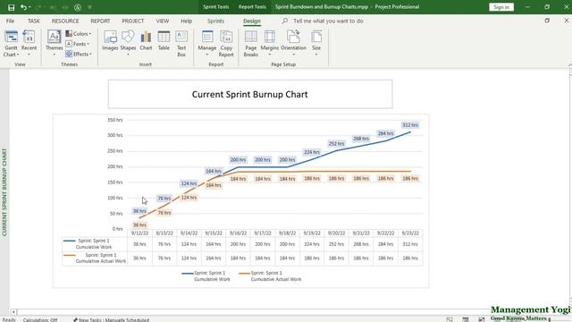
Task: Open the File menu
Action: (x=10, y=21)
